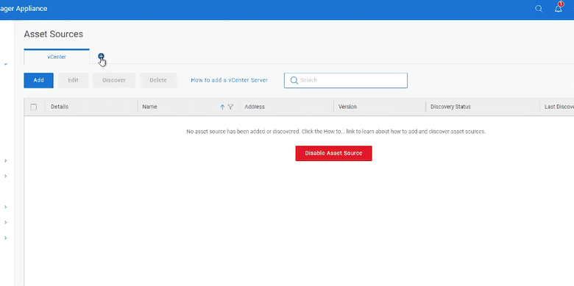574x286 pixels.
Task: Click the Version column header
Action: [x=347, y=107]
